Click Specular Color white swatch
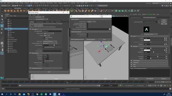Image resolution: width=172 pixels, height=96 pixels. click(x=147, y=50)
